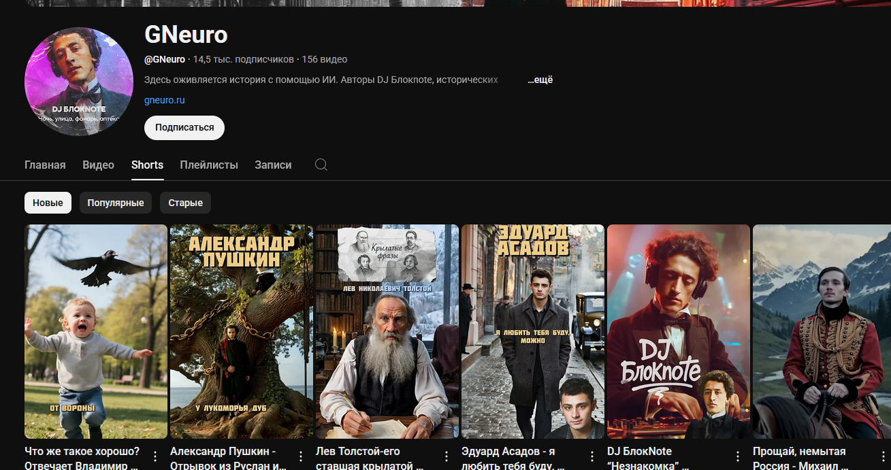
Task: Open options menu for Прощай, немытая Россия short
Action: click(x=884, y=456)
